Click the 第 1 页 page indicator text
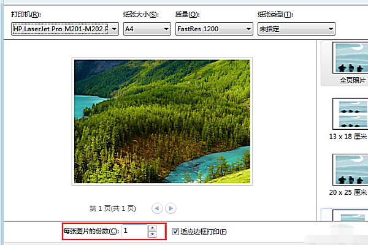368x245 pixels. 112,208
